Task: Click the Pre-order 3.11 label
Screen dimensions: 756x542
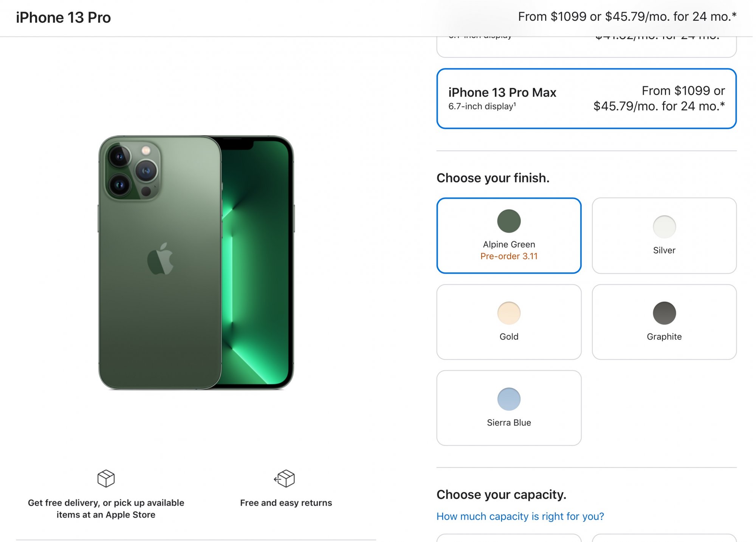Action: click(x=508, y=256)
